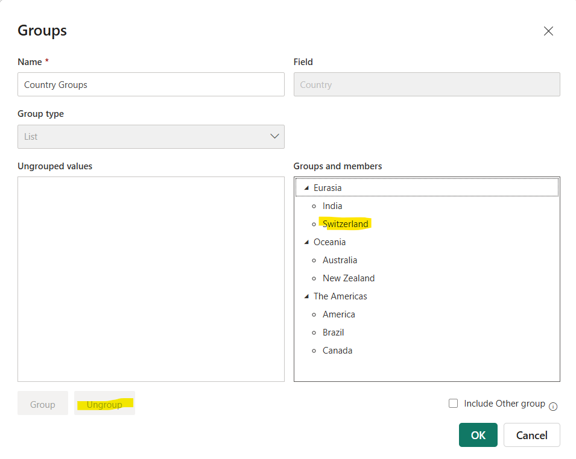Click the Country Groups name field

[151, 84]
